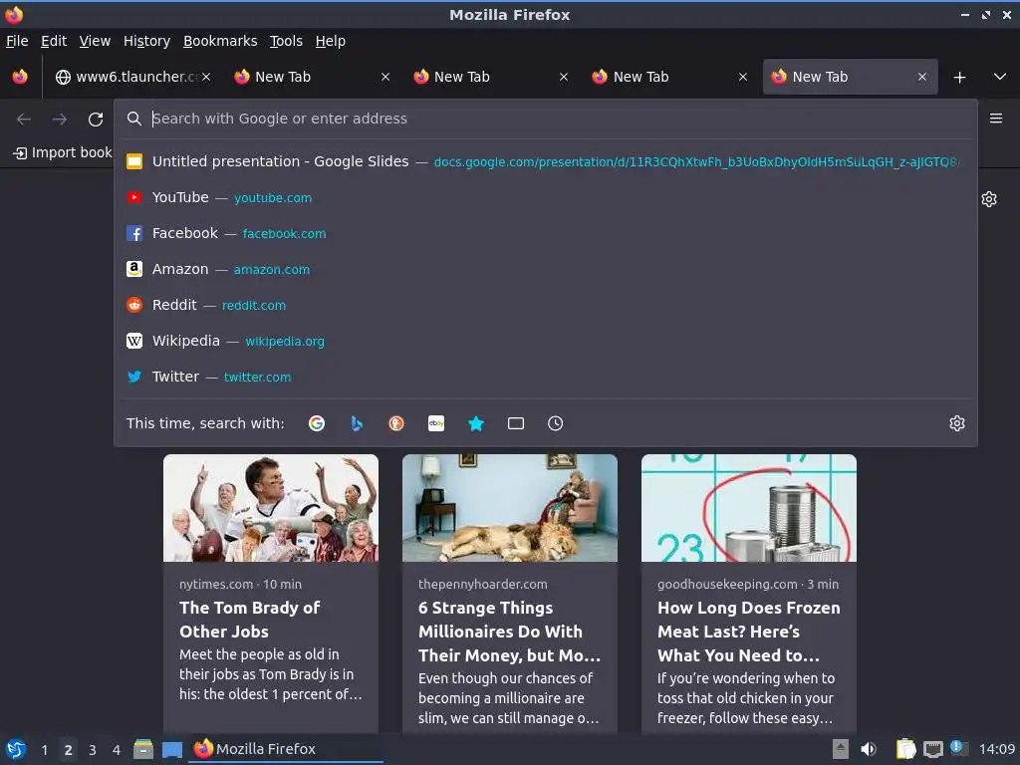Open search settings gear in dropdown
The image size is (1020, 765).
tap(957, 423)
